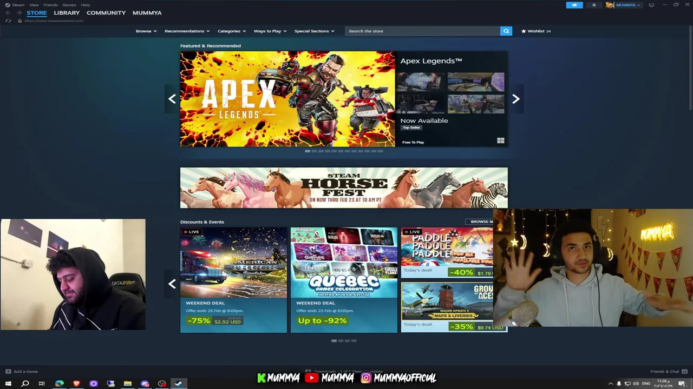693x389 pixels.
Task: Click the Steam icon on the taskbar
Action: (x=179, y=384)
